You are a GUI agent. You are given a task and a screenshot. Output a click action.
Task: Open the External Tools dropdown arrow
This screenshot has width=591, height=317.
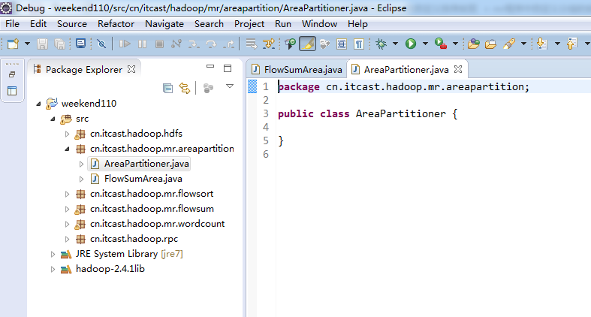click(455, 44)
